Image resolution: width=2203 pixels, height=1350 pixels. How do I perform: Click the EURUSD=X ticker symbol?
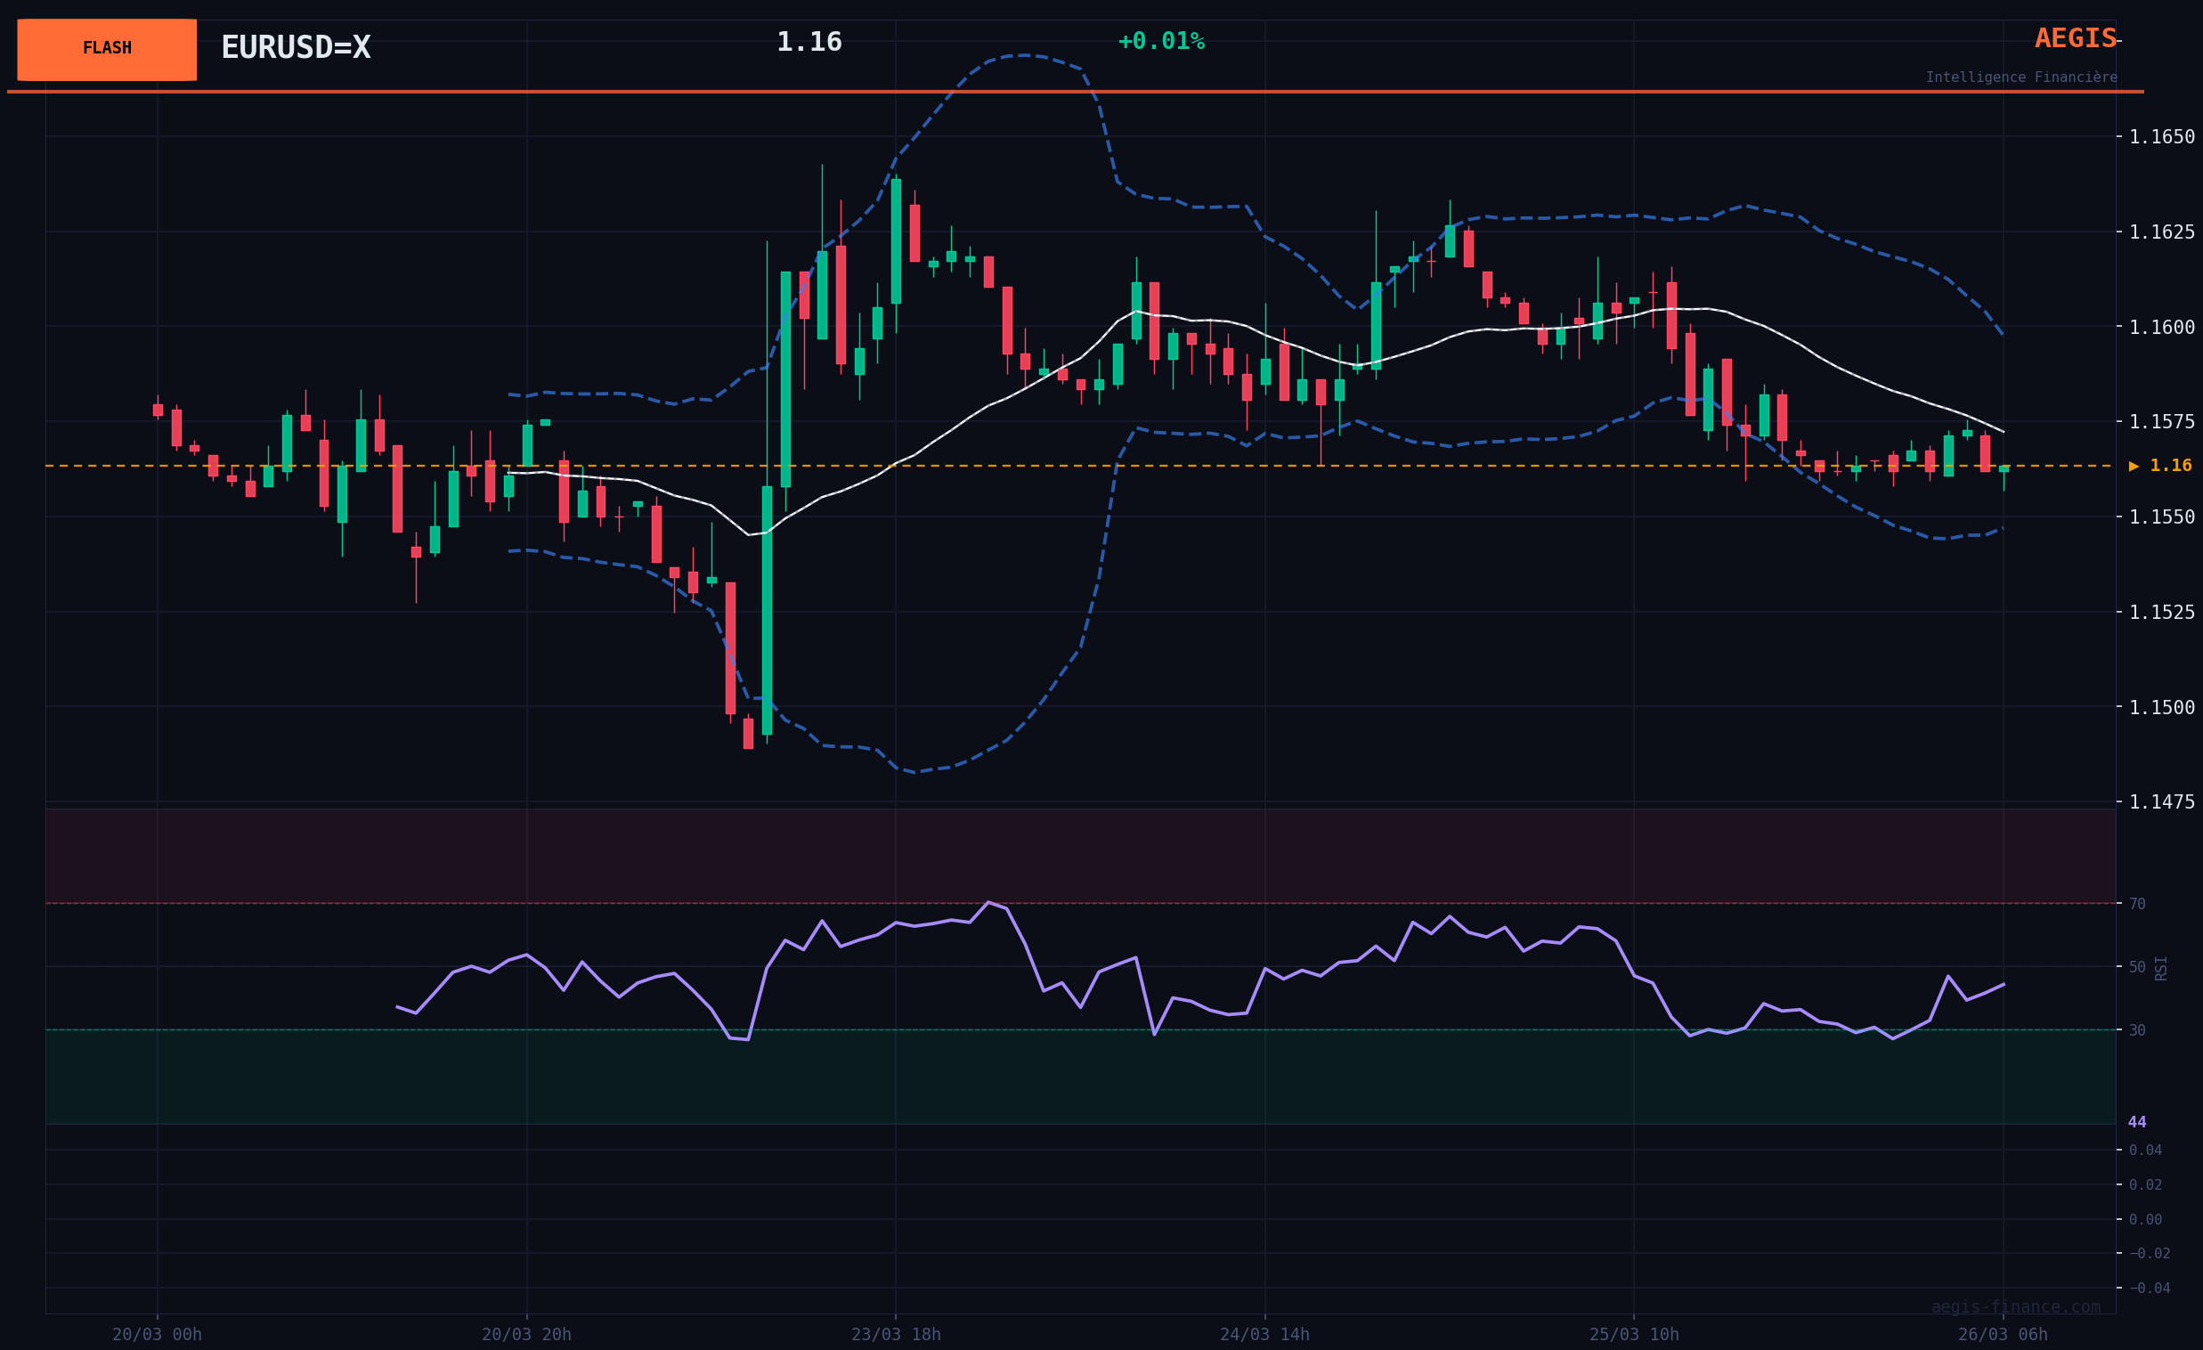(x=295, y=47)
